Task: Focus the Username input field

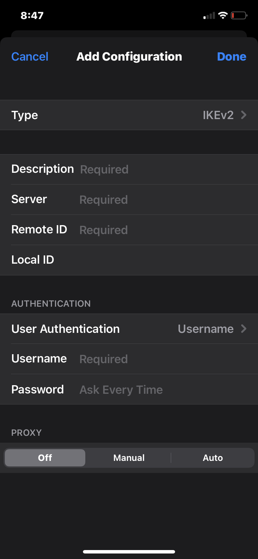Action: click(129, 359)
